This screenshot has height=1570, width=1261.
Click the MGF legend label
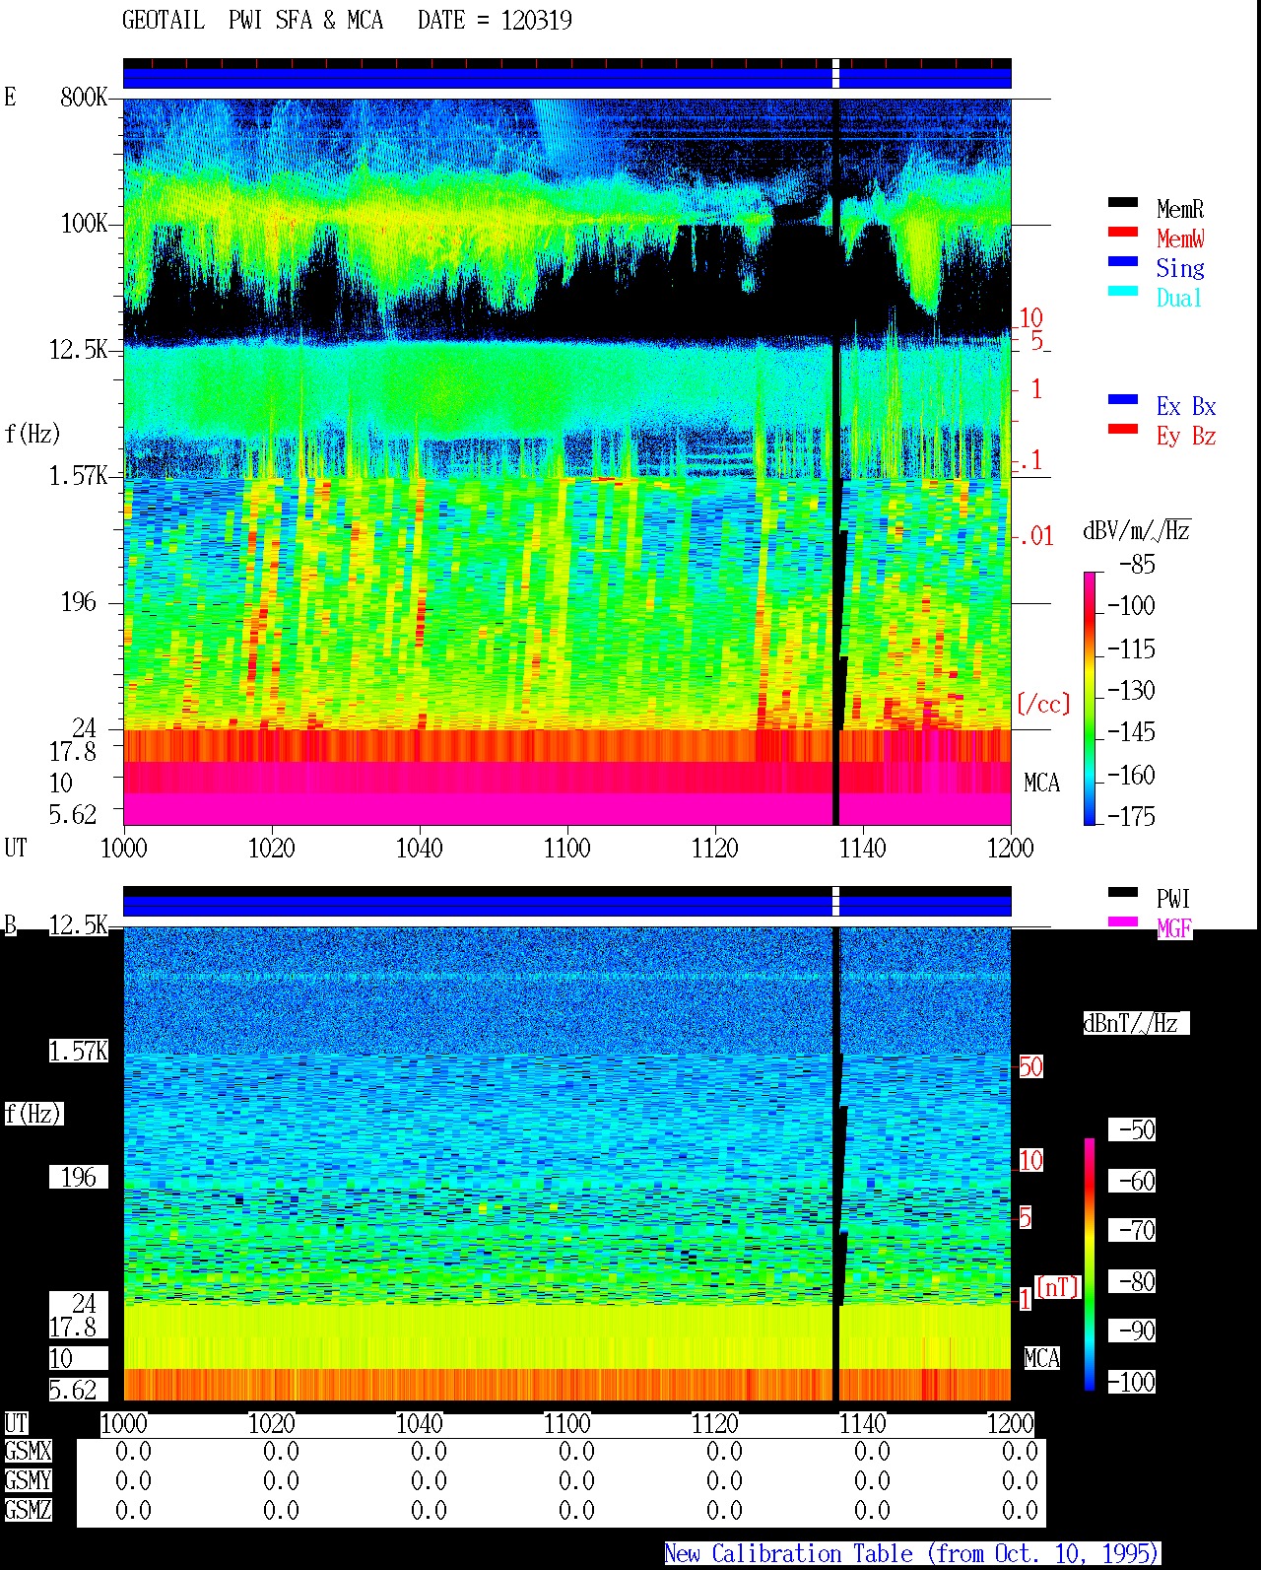click(x=1174, y=928)
